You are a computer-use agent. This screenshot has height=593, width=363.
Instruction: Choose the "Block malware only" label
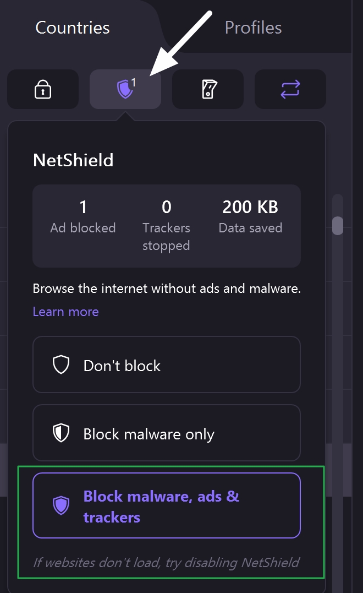[148, 434]
